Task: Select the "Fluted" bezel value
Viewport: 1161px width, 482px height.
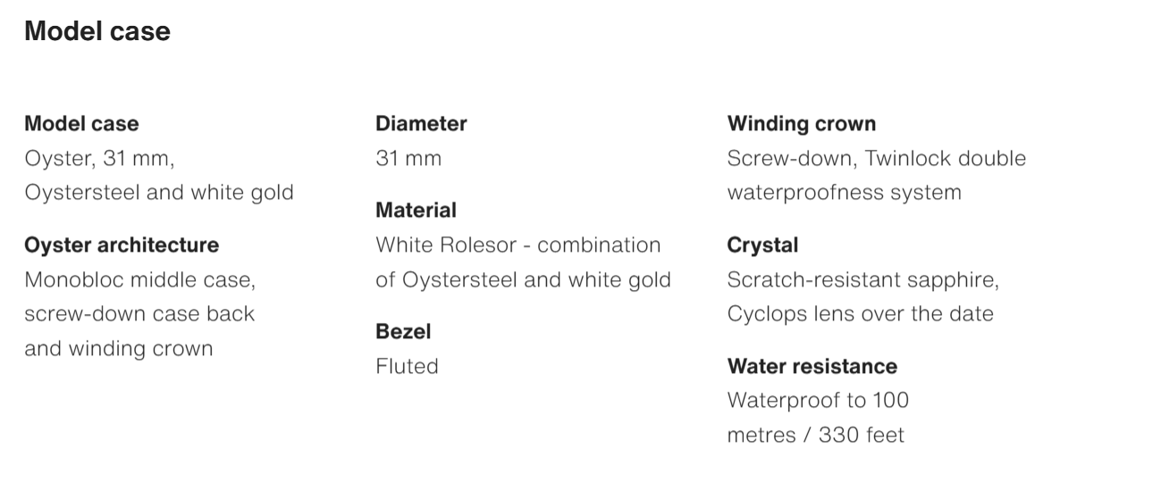Action: 407,366
